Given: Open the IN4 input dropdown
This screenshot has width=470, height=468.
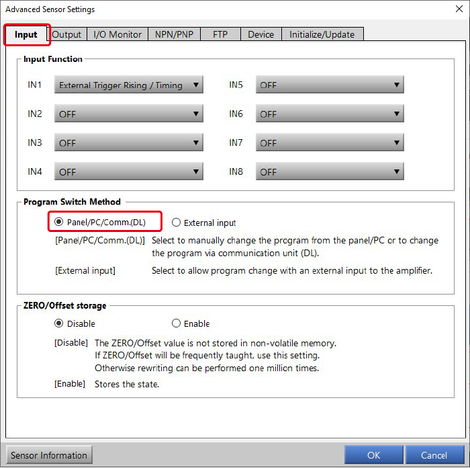Looking at the screenshot, I should click(128, 172).
